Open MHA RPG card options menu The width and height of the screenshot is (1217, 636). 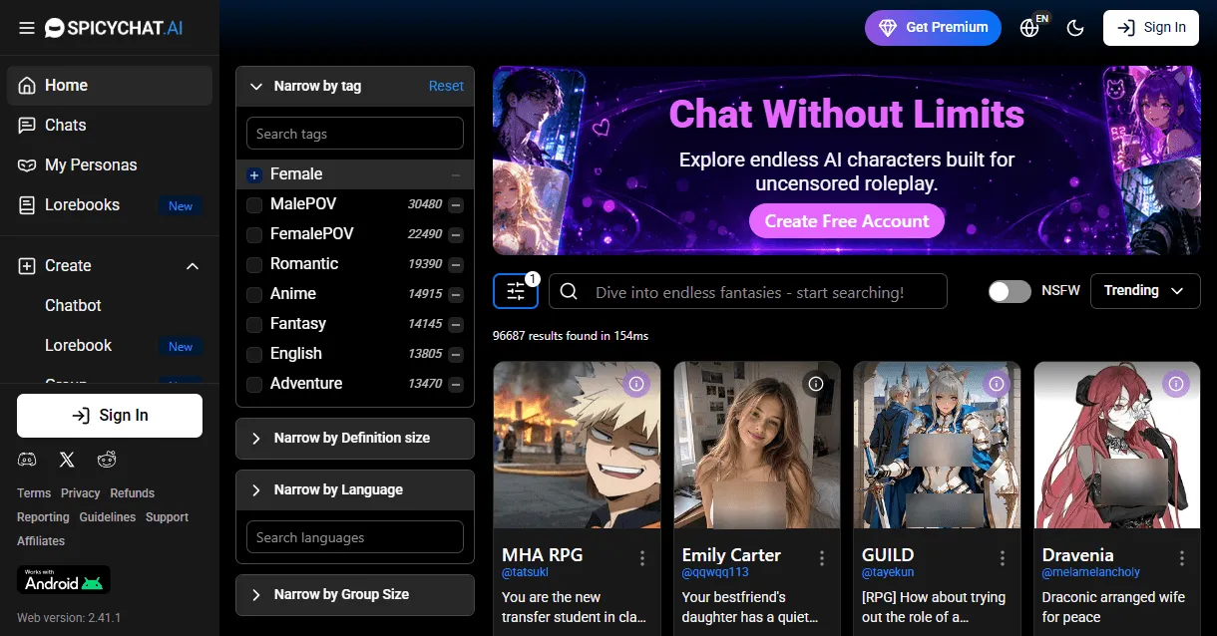point(642,558)
